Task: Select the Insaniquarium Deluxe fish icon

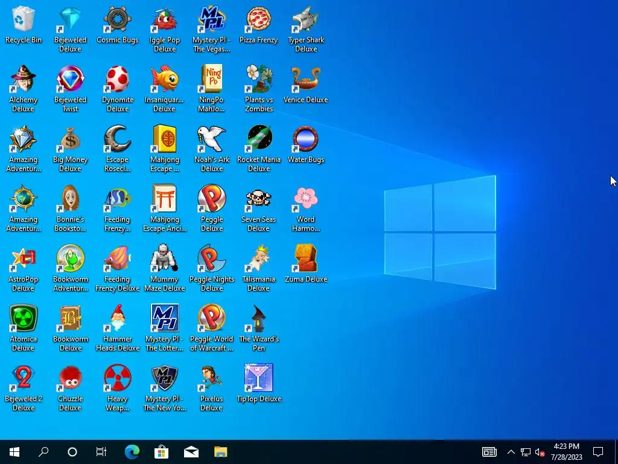Action: click(x=165, y=79)
